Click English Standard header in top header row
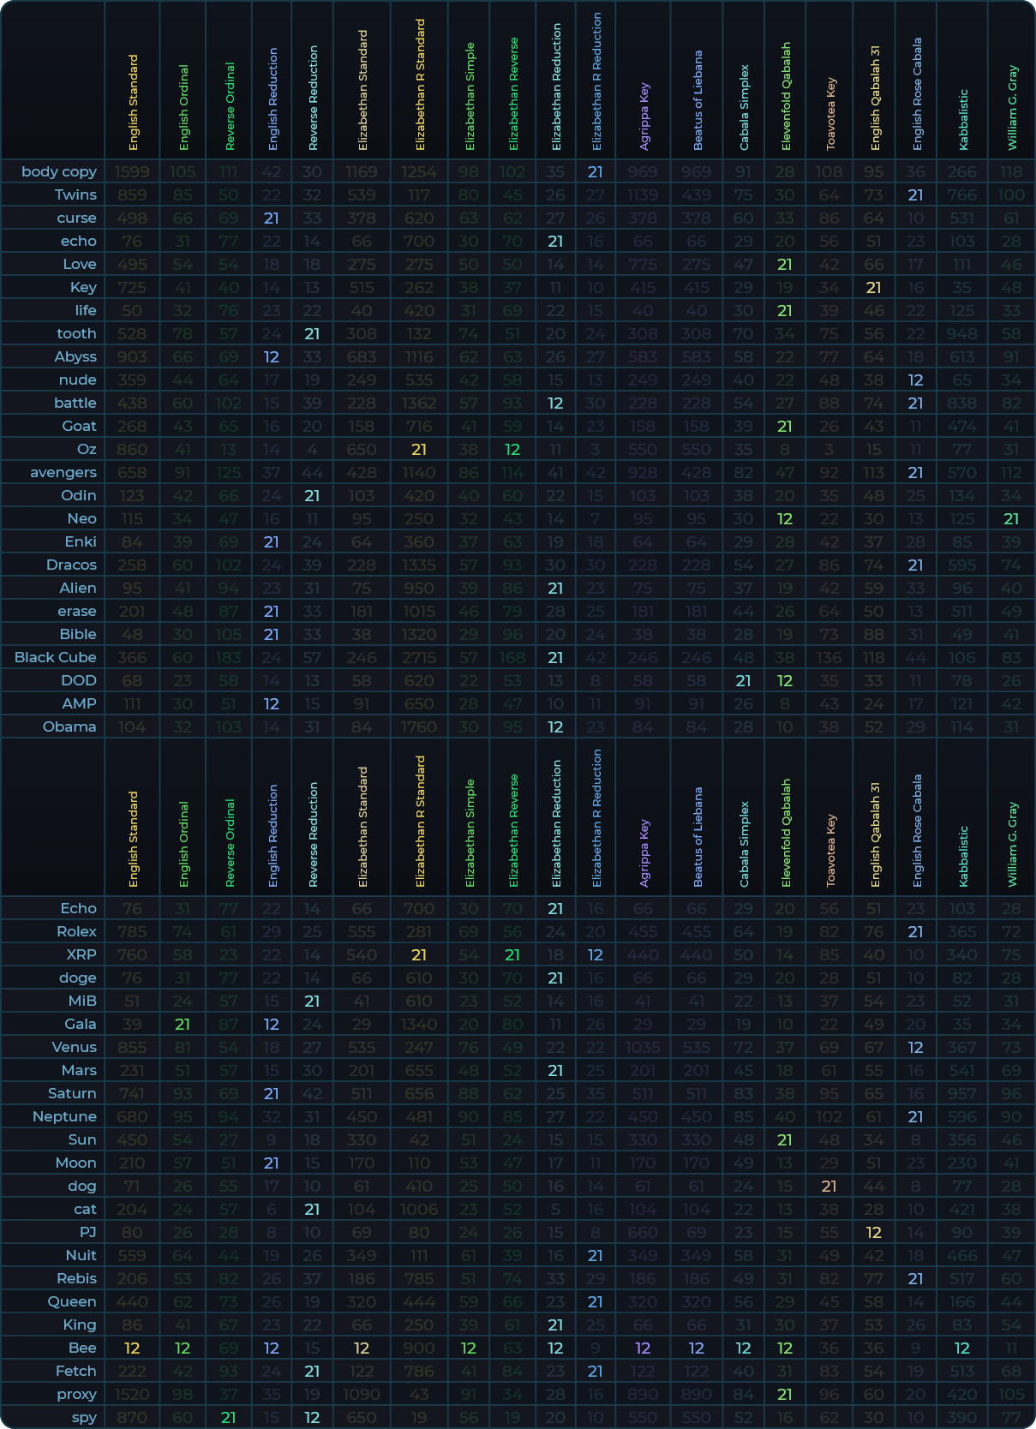Screen dimensions: 1036x1429 pos(133,102)
